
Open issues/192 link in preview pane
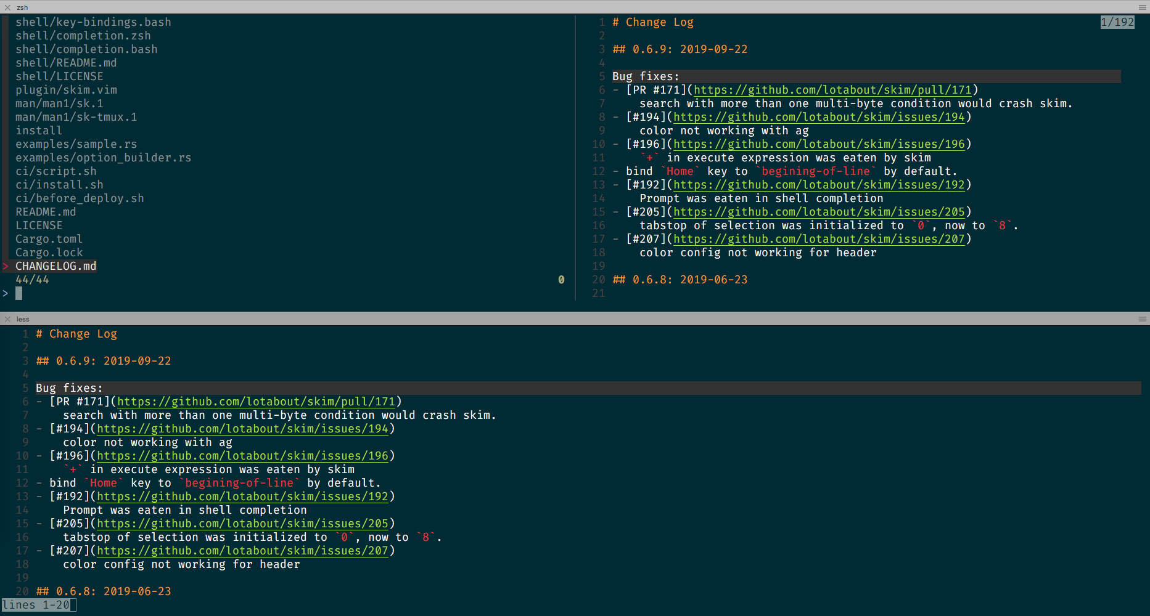point(819,185)
